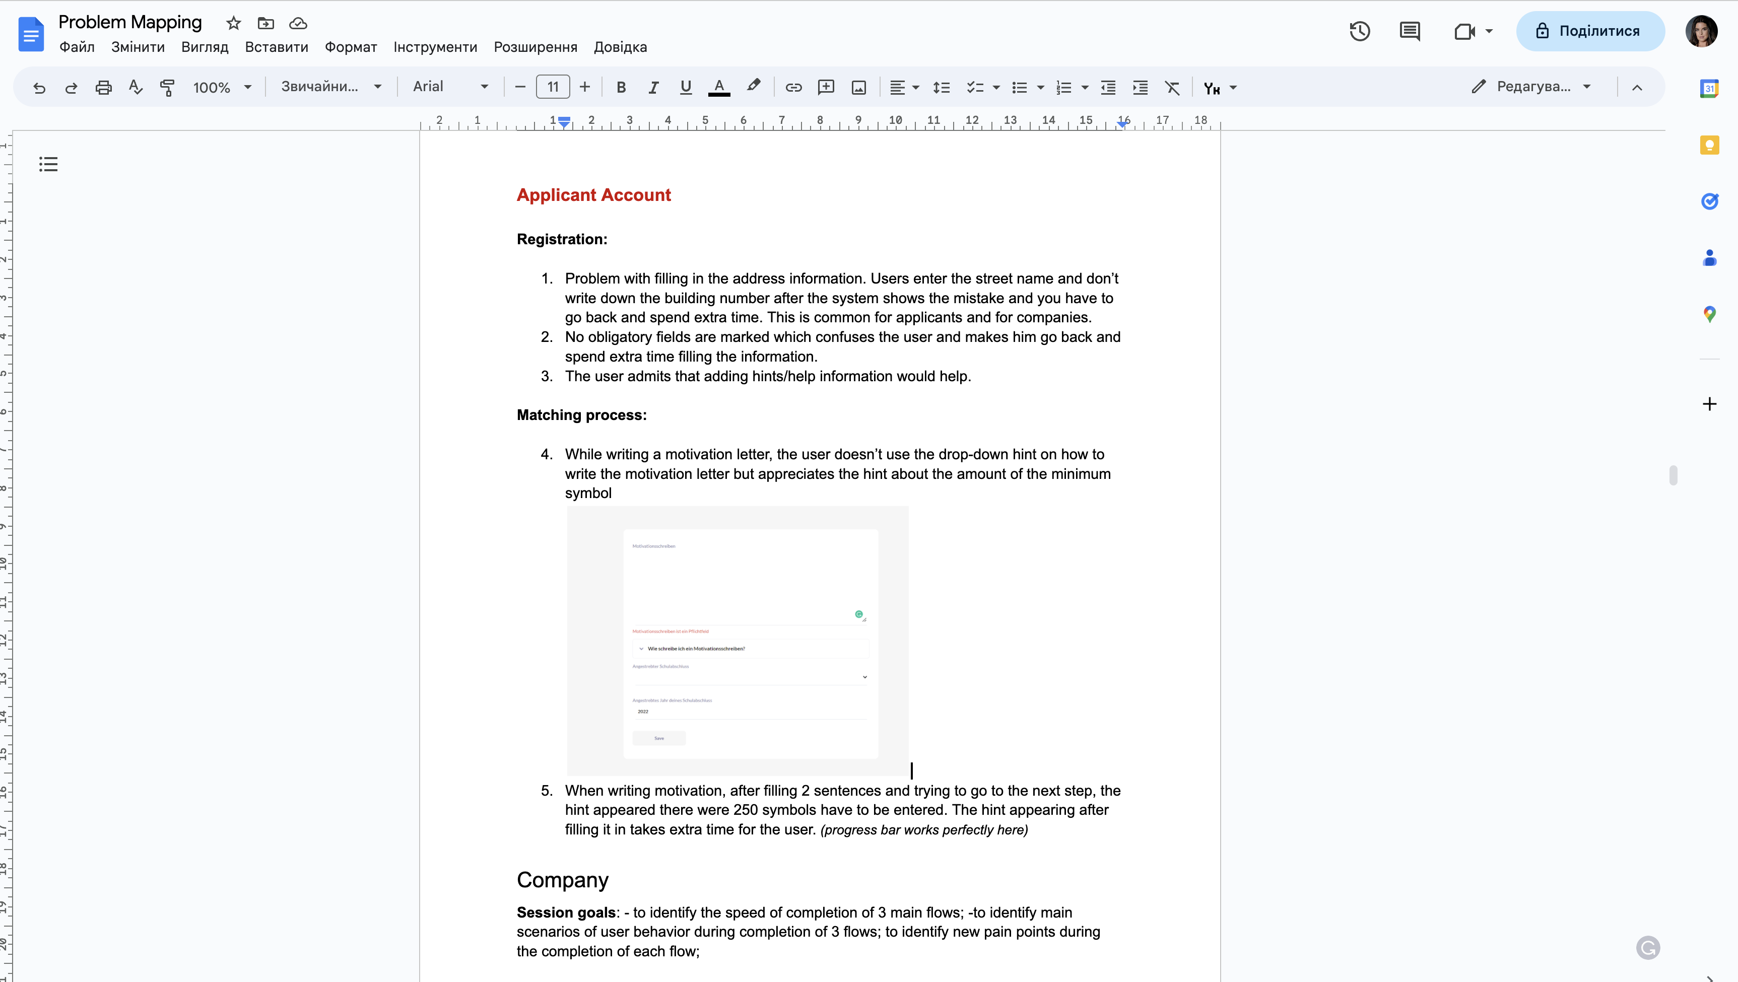
Task: Open the Формат menu
Action: tap(351, 47)
